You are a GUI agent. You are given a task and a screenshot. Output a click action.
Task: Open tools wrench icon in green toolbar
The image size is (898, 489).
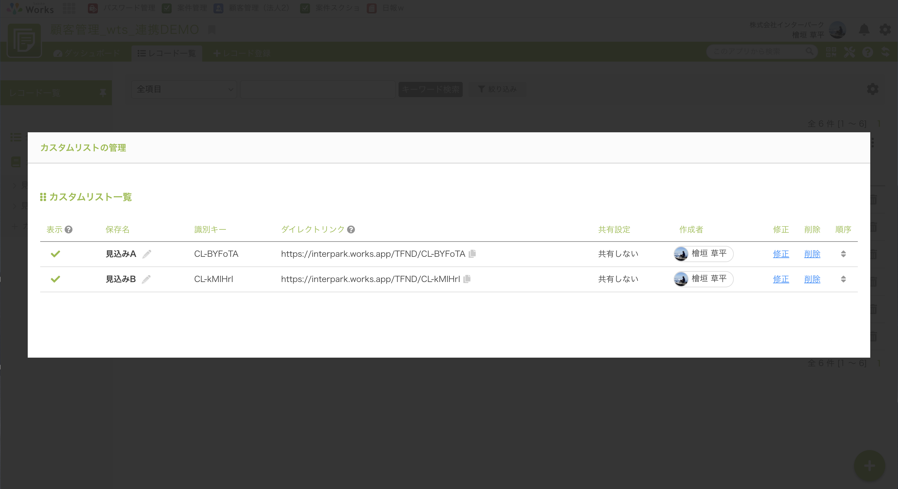(849, 52)
